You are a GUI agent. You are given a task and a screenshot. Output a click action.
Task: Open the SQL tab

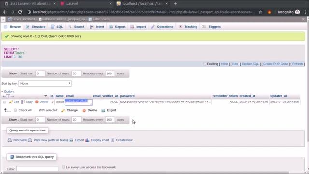pos(57,27)
